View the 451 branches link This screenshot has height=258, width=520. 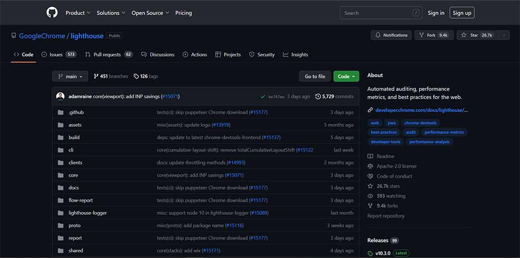click(111, 76)
